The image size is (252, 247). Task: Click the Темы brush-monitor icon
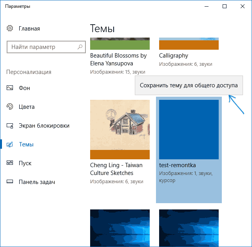[x=10, y=144]
